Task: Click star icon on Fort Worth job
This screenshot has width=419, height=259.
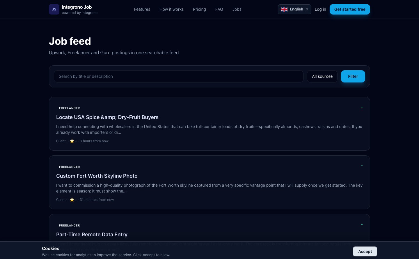Action: 72,200
